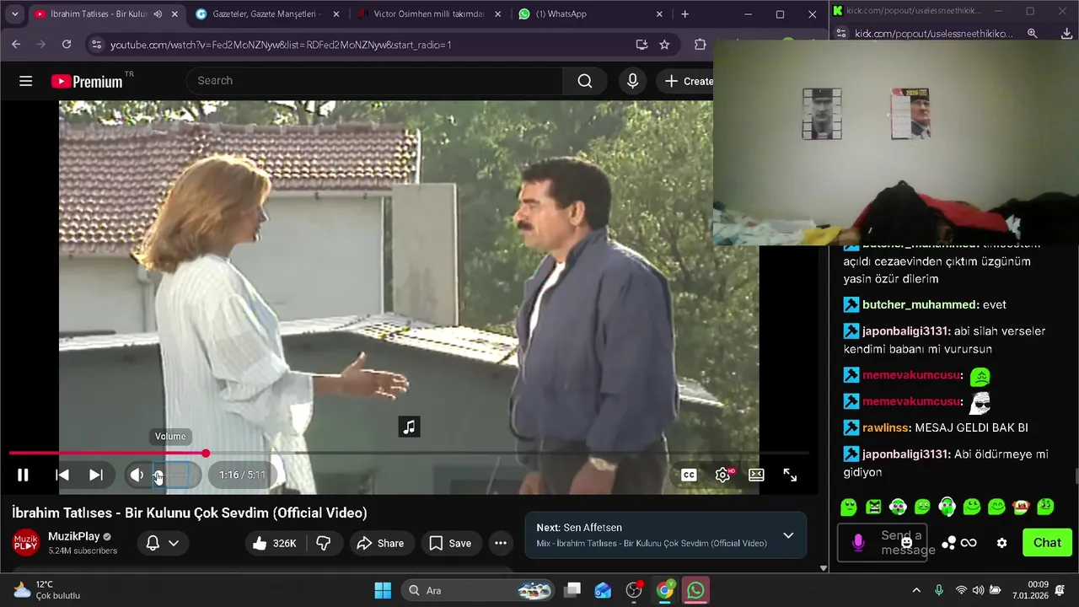Open Chrome from the taskbar

[665, 590]
